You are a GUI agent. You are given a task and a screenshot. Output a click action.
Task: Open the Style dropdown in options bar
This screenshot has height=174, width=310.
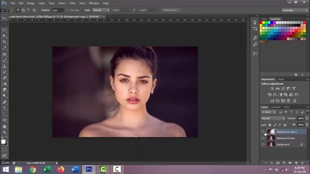[101, 10]
